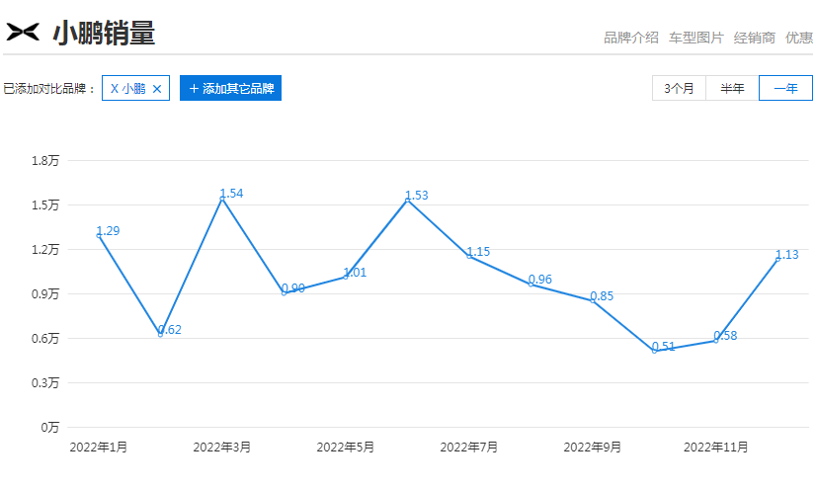Click the 0.90 data point on chart
This screenshot has height=490, width=817.
tap(284, 293)
